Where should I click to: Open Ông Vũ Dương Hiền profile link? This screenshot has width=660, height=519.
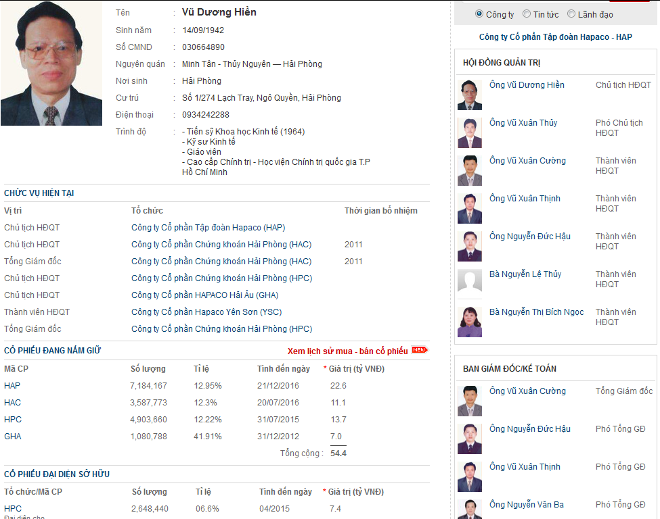pyautogui.click(x=527, y=85)
